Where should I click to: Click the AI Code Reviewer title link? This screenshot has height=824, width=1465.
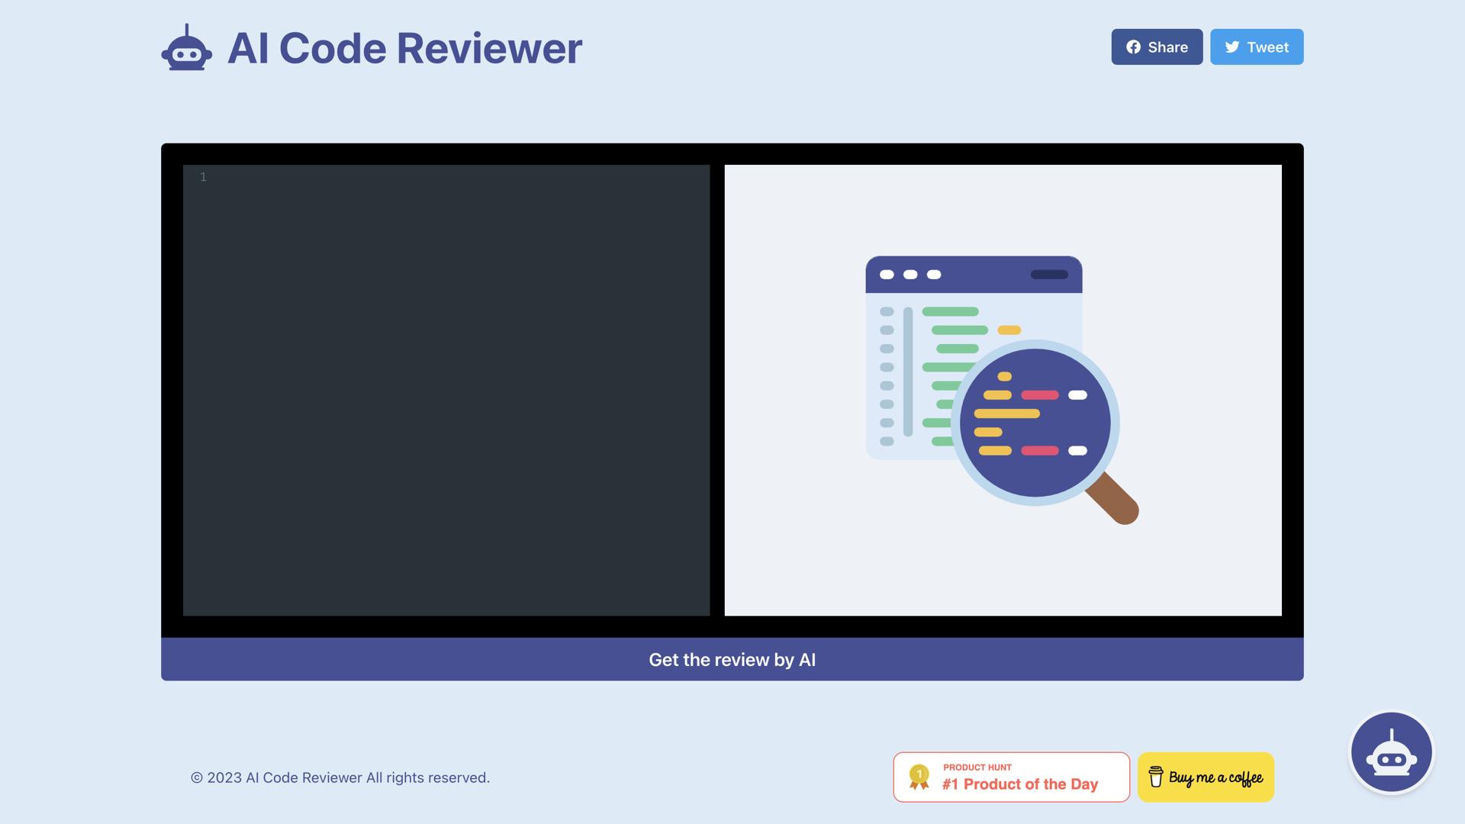[x=404, y=48]
